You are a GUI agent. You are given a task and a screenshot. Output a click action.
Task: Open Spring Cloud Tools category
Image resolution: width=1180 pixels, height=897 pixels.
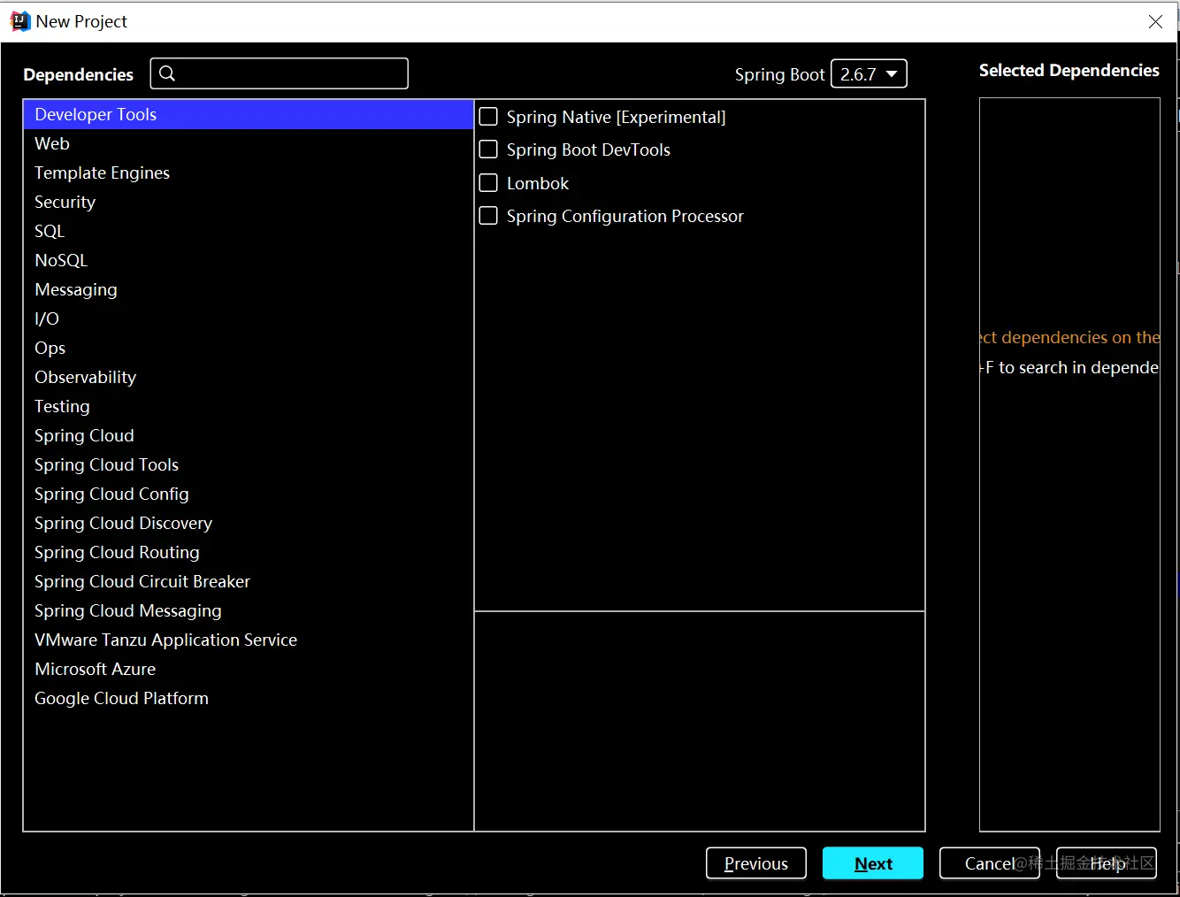point(249,464)
